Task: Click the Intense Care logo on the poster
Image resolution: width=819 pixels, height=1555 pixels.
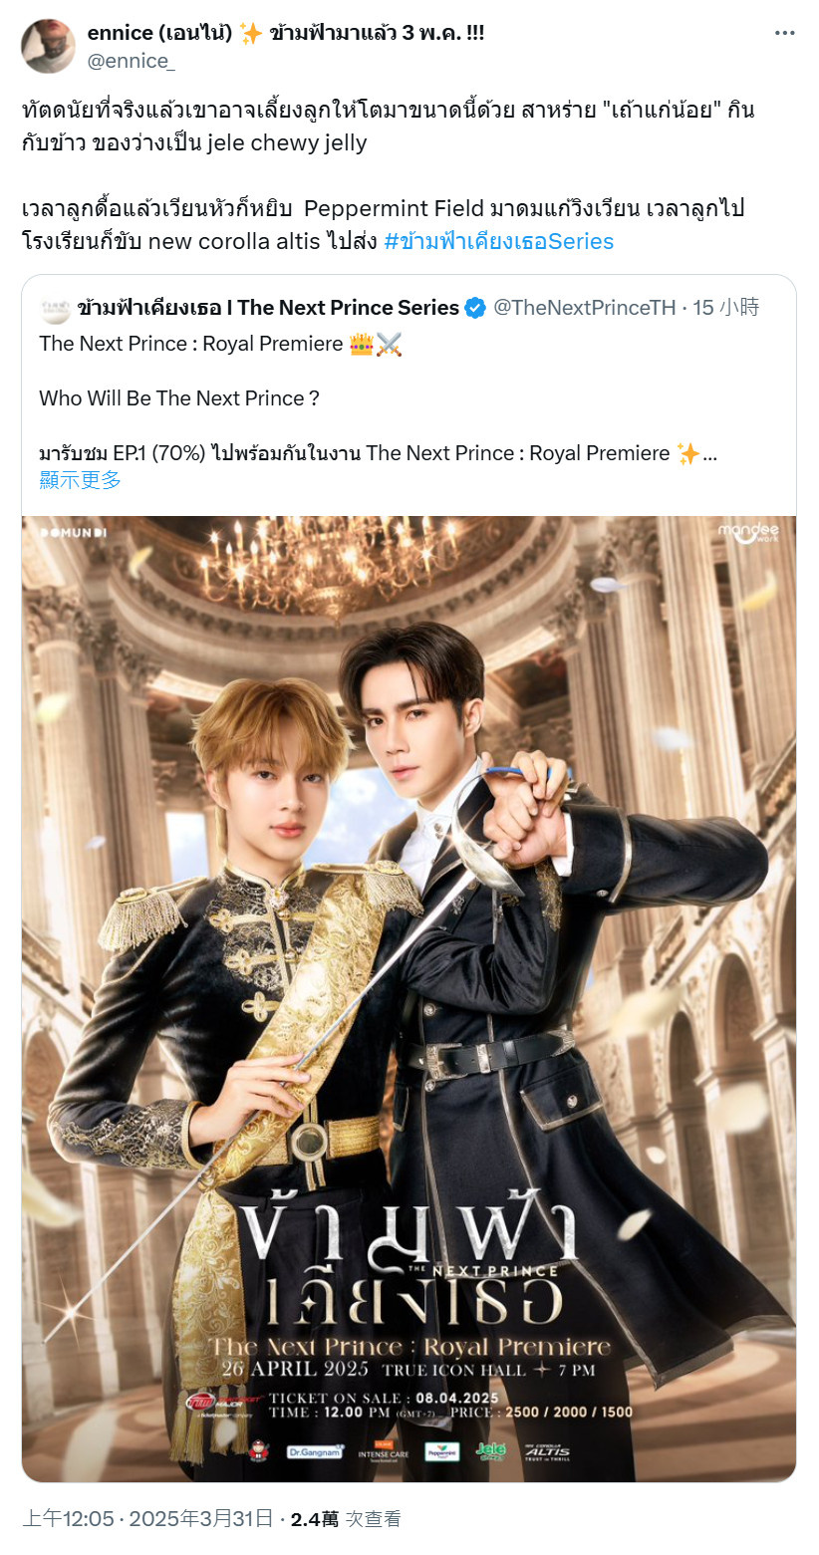Action: 383,1450
